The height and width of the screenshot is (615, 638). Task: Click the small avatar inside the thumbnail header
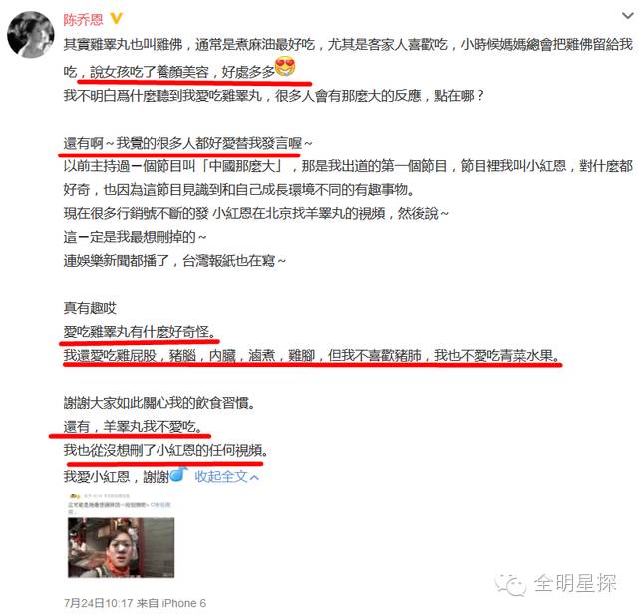point(74,497)
